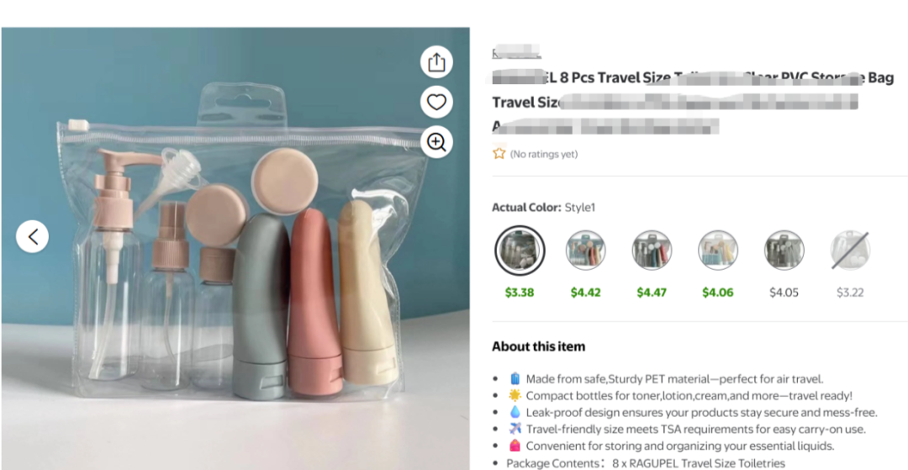The width and height of the screenshot is (908, 470).
Task: Zoom product photo using magnifier icon
Action: tap(436, 142)
